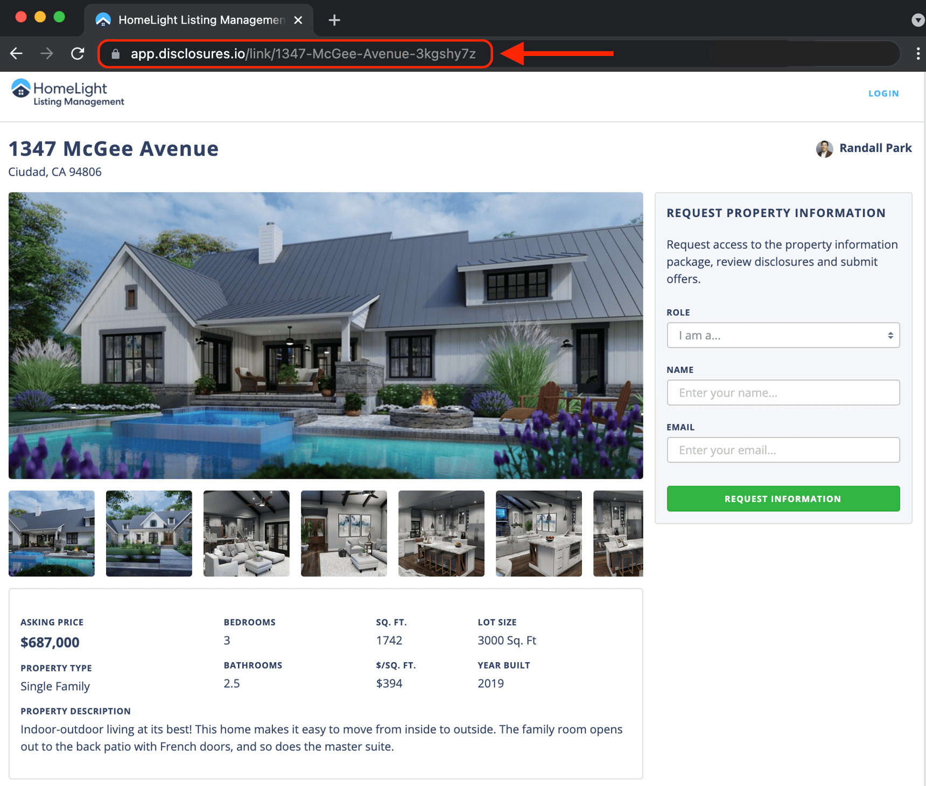Open the kitchen island photo thumbnail
The image size is (926, 786).
(x=441, y=533)
